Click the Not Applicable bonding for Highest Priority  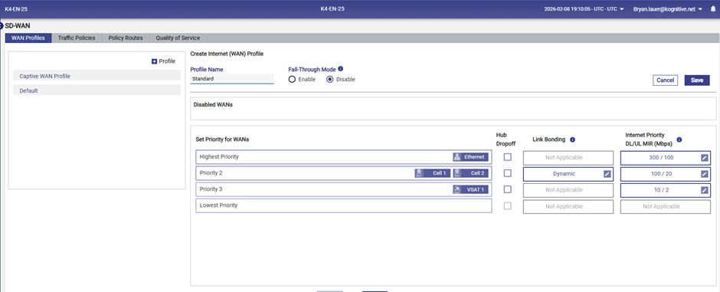click(x=568, y=158)
